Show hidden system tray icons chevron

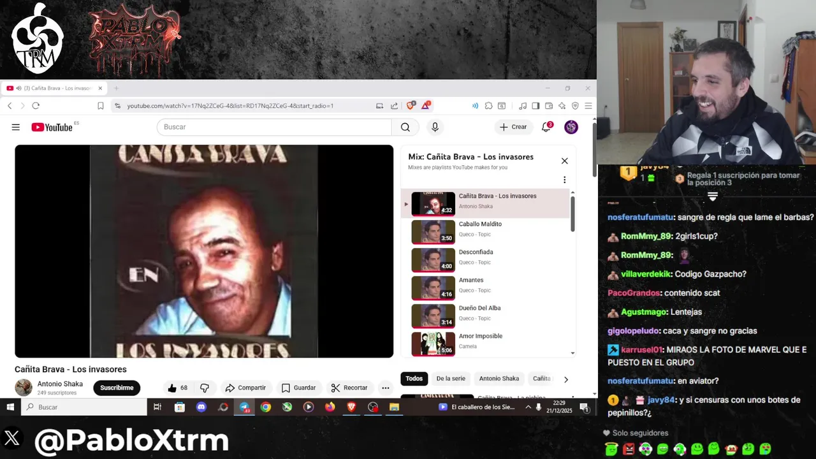pyautogui.click(x=528, y=407)
